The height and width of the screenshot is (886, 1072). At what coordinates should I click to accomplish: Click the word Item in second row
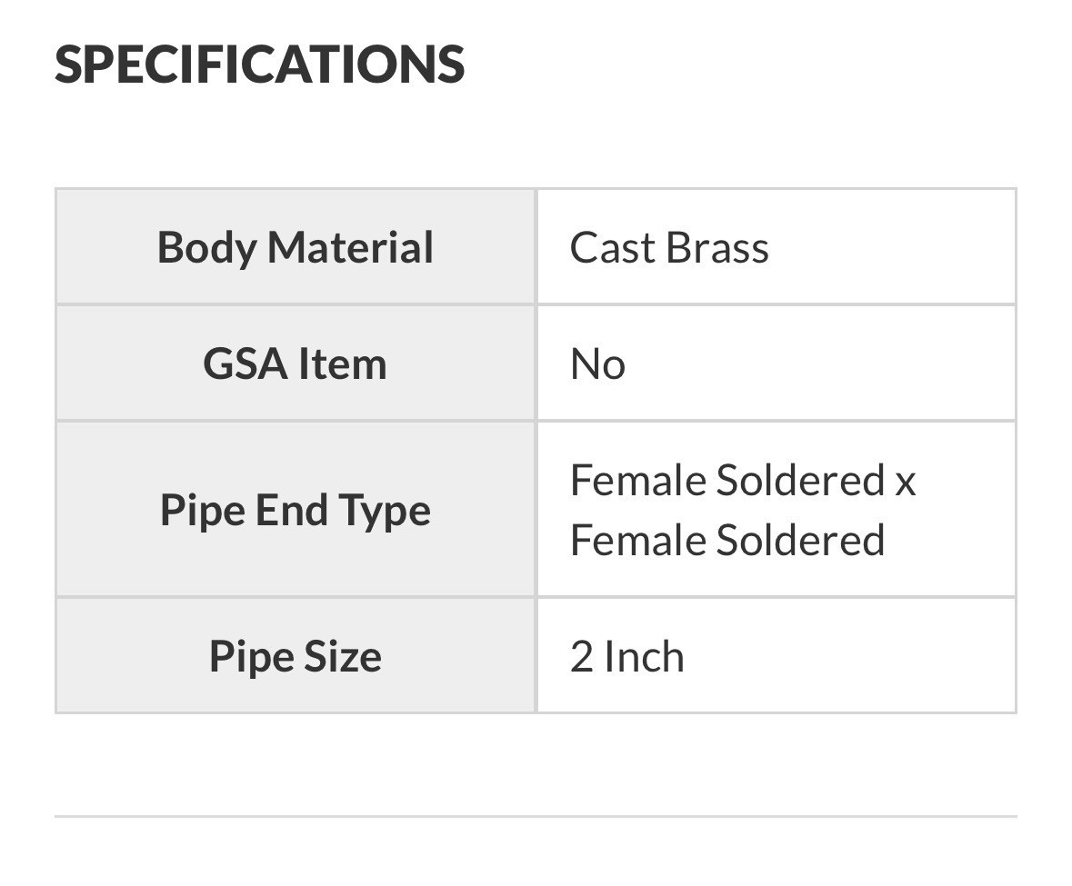tap(343, 363)
